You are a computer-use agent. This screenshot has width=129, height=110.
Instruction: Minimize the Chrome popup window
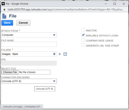pyautogui.click(x=106, y=4)
